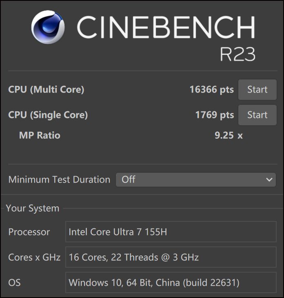Click the Minimum Test Duration label
Viewport: 284px width, 298px height.
[59, 180]
